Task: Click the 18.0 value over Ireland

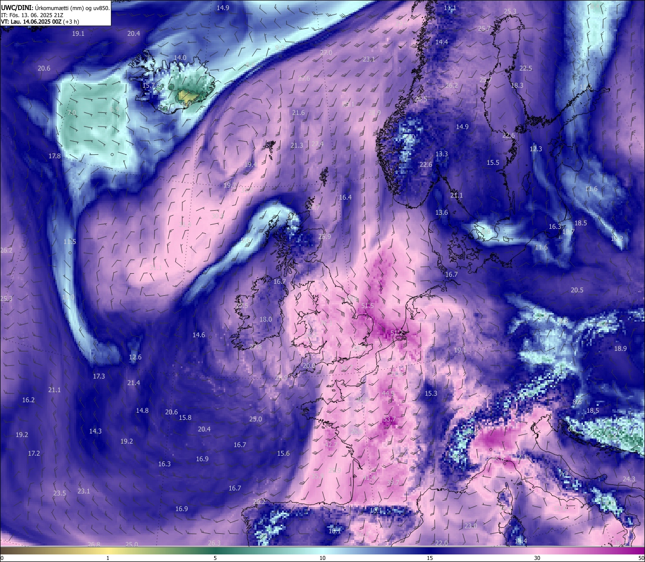Action: pos(266,320)
